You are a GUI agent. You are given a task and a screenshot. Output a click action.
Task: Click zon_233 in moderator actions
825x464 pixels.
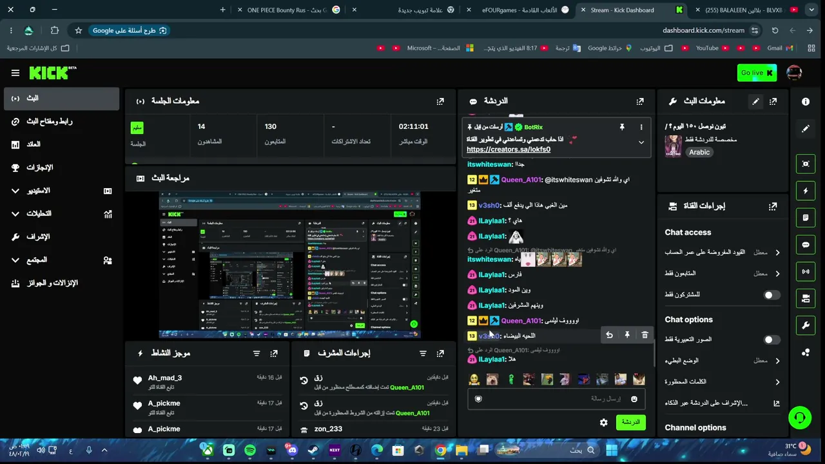328,429
